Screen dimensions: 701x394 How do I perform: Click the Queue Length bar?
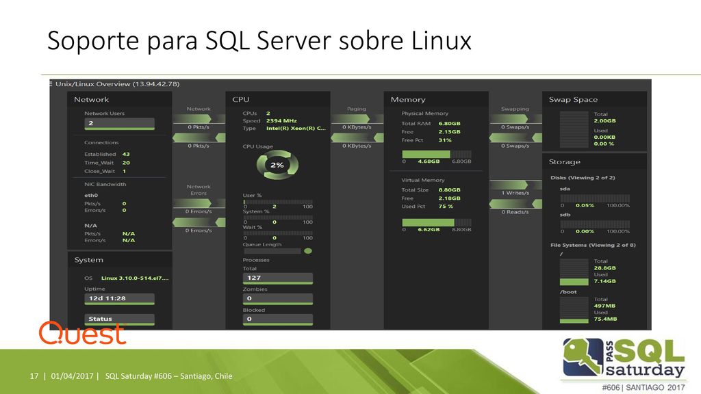272,251
